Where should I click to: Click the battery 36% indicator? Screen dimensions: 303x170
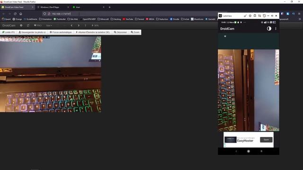tap(95, 25)
